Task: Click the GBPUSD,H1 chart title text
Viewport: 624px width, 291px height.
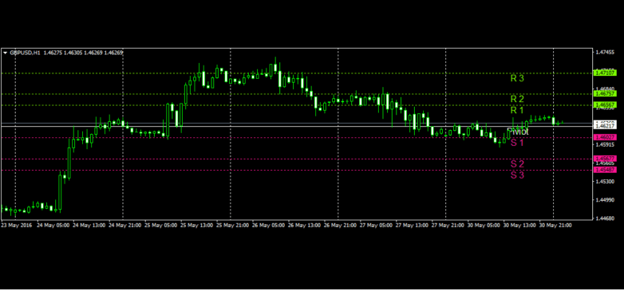Action: click(25, 53)
